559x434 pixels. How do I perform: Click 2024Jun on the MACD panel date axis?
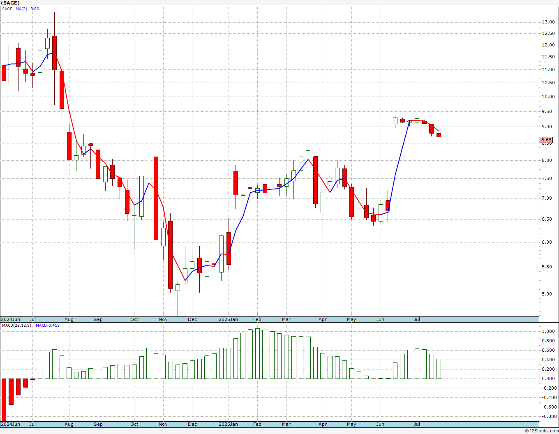11,424
